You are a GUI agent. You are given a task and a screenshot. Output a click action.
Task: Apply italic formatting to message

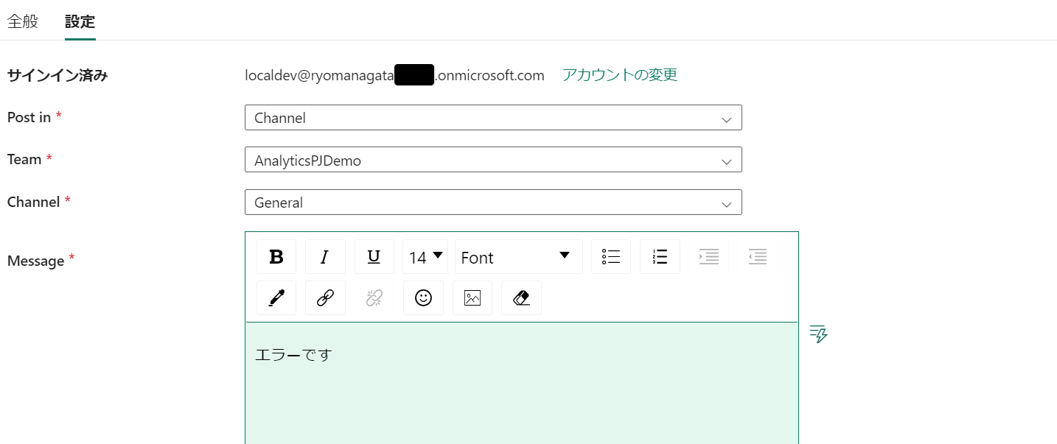click(325, 257)
